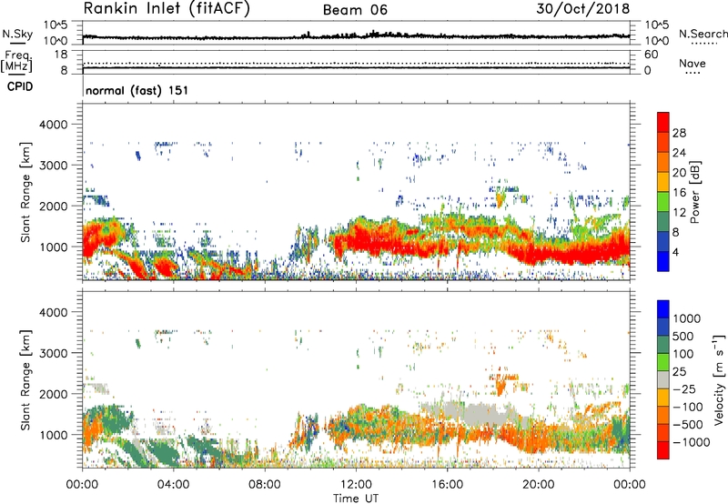Click the 'CPID' row label
The height and width of the screenshot is (504, 728).
[x=20, y=86]
